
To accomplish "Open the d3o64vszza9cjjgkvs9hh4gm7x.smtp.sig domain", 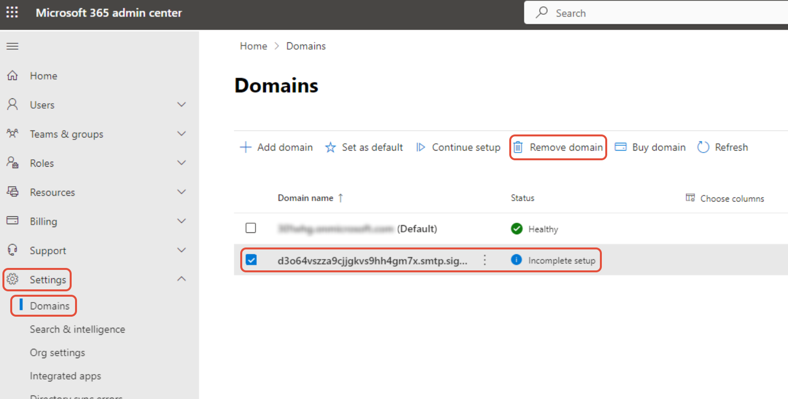I will (x=372, y=261).
